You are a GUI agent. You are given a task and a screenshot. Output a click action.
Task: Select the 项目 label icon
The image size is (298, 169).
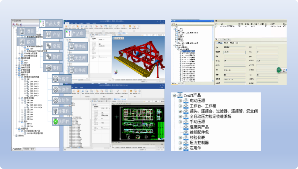pyautogui.click(x=22, y=31)
